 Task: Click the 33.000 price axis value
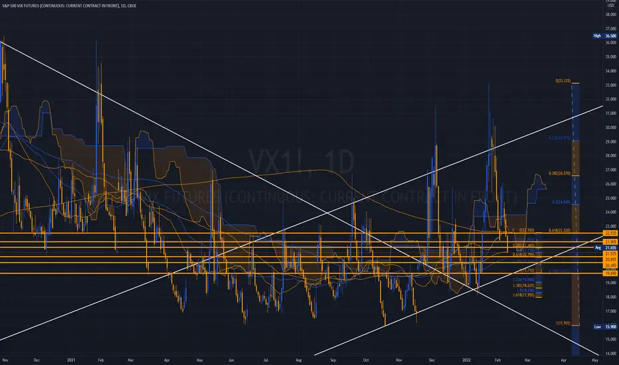pos(611,85)
